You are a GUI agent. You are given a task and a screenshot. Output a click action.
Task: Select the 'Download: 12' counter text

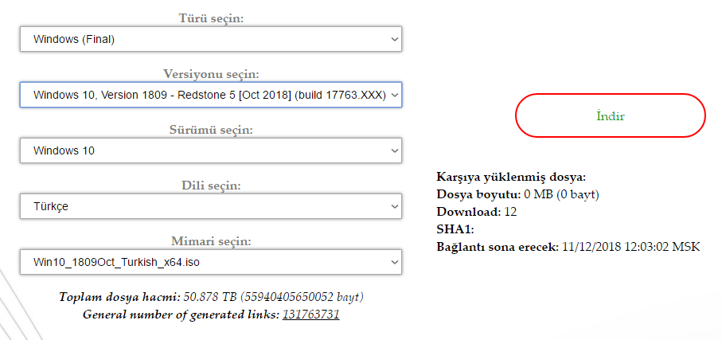point(477,212)
